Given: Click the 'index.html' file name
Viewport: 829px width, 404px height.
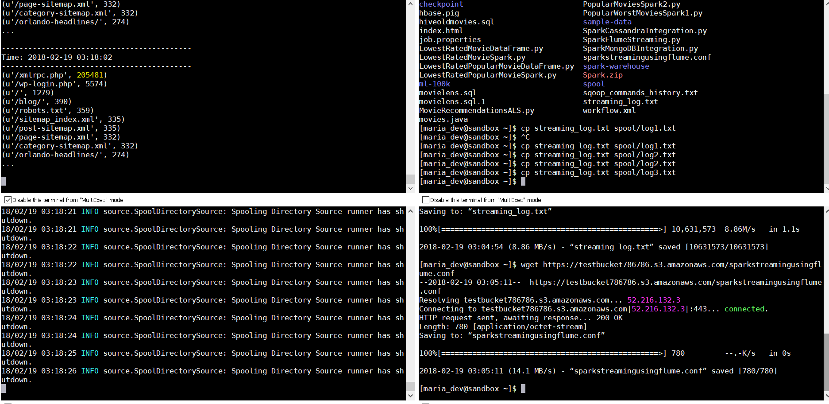Looking at the screenshot, I should coord(441,31).
